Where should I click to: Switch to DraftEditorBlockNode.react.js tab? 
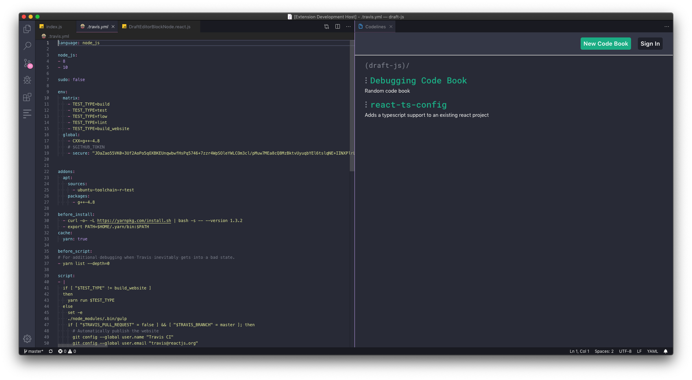[159, 27]
